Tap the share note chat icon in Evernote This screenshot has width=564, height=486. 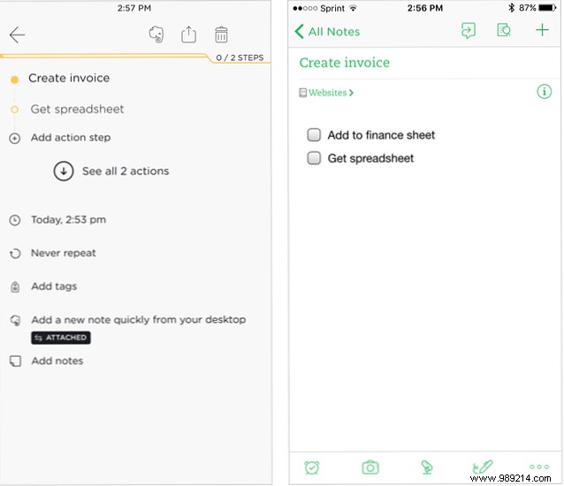click(468, 31)
